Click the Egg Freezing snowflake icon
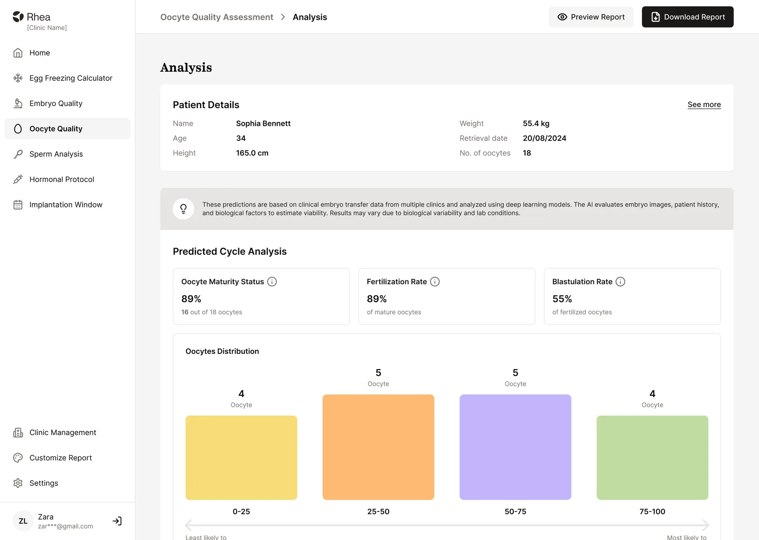Viewport: 759px width, 540px height. click(x=18, y=78)
